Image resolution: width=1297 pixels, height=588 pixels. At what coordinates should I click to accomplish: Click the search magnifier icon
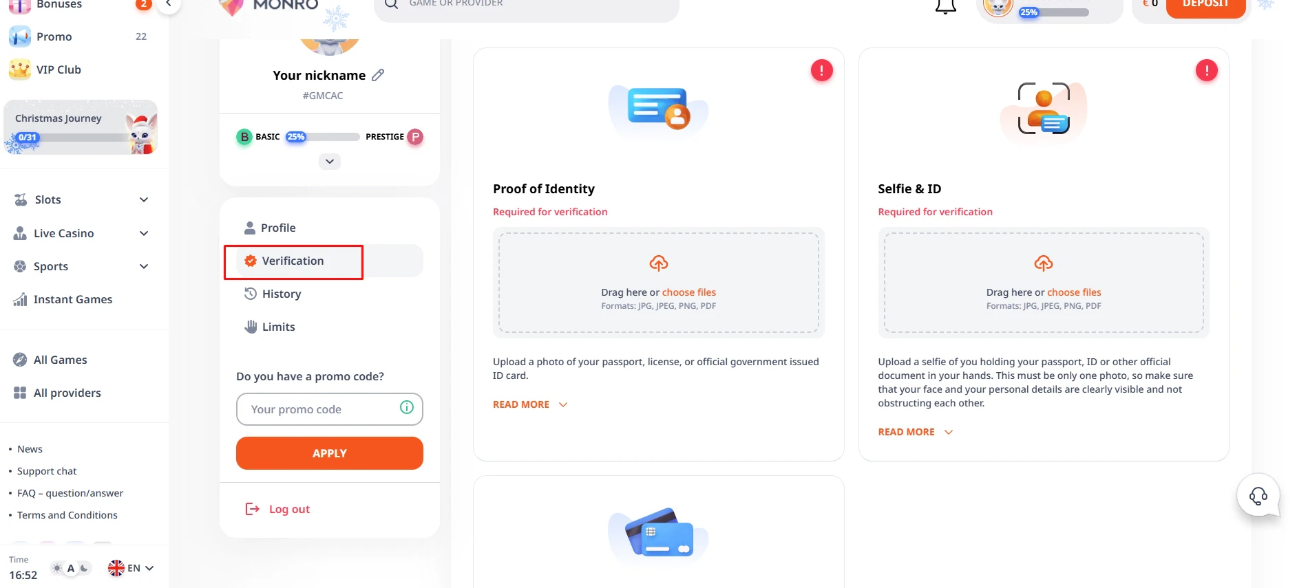pyautogui.click(x=391, y=4)
